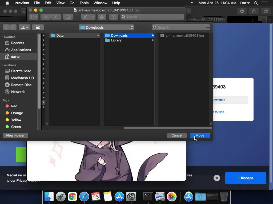This screenshot has height=204, width=273.
Task: Choose the Yellow tag
Action: click(x=16, y=120)
